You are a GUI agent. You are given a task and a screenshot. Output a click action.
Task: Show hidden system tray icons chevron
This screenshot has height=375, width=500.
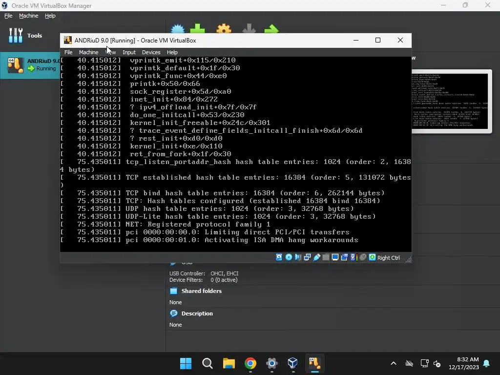(394, 363)
